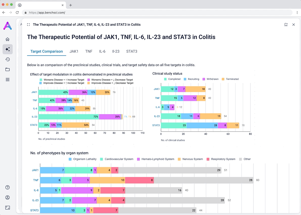Image resolution: width=301 pixels, height=215 pixels.
Task: Switch to the STAT3 tab
Action: pos(132,51)
